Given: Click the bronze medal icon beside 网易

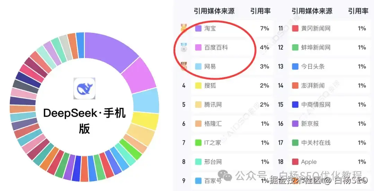Looking at the screenshot, I should tap(184, 66).
